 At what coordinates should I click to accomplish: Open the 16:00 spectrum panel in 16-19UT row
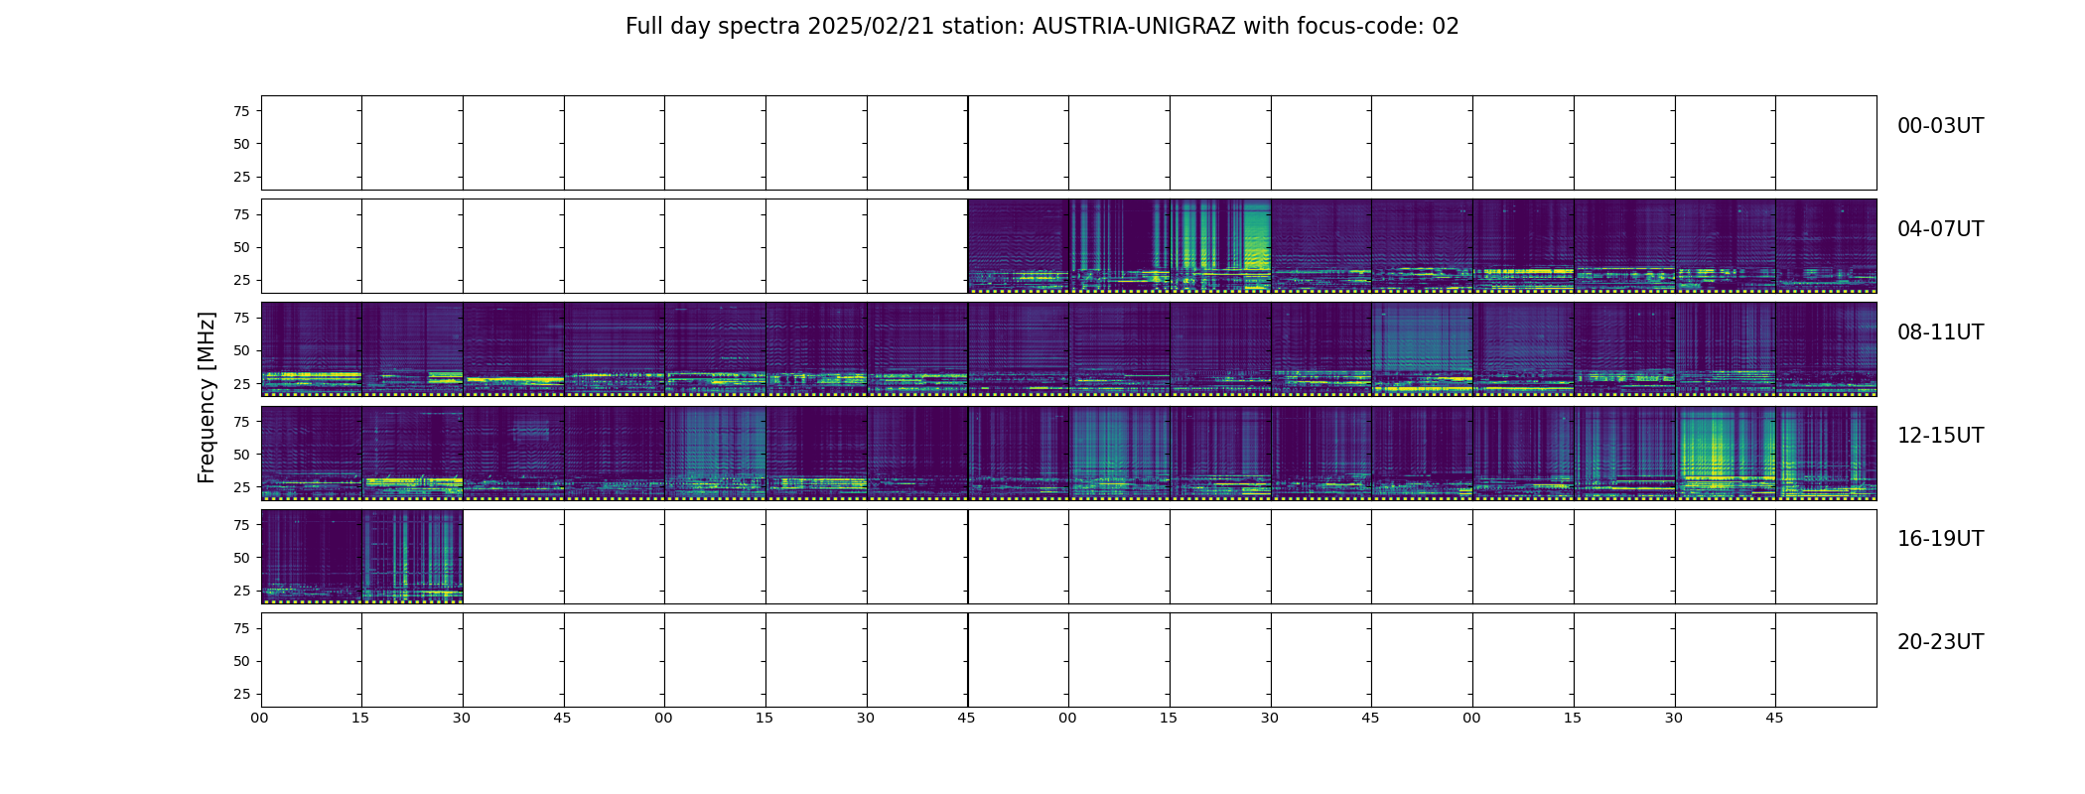[311, 556]
